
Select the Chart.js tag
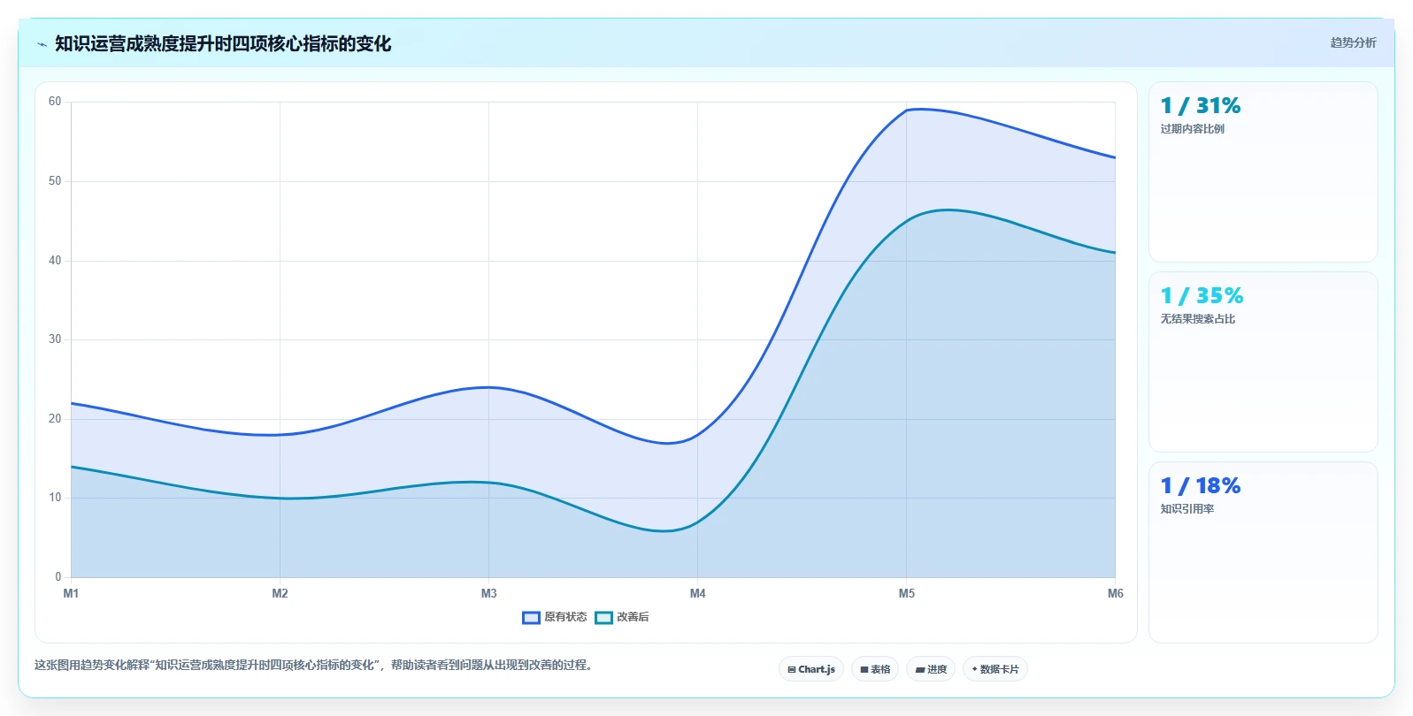[811, 669]
